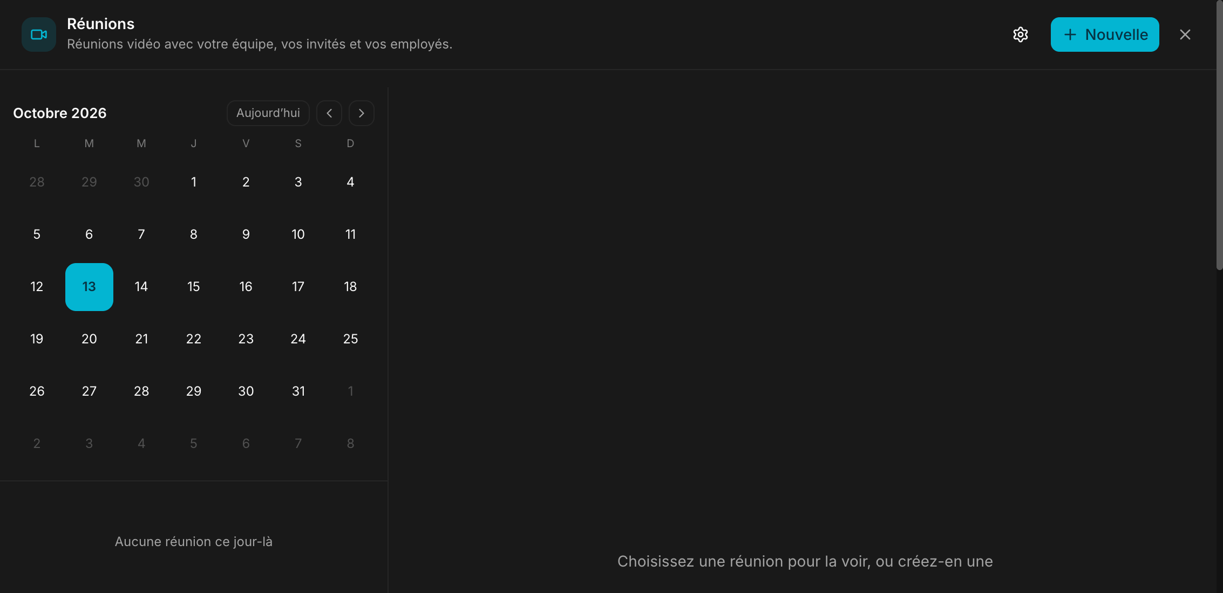This screenshot has height=593, width=1223.
Task: Pick October 14 in the calendar
Action: 141,287
